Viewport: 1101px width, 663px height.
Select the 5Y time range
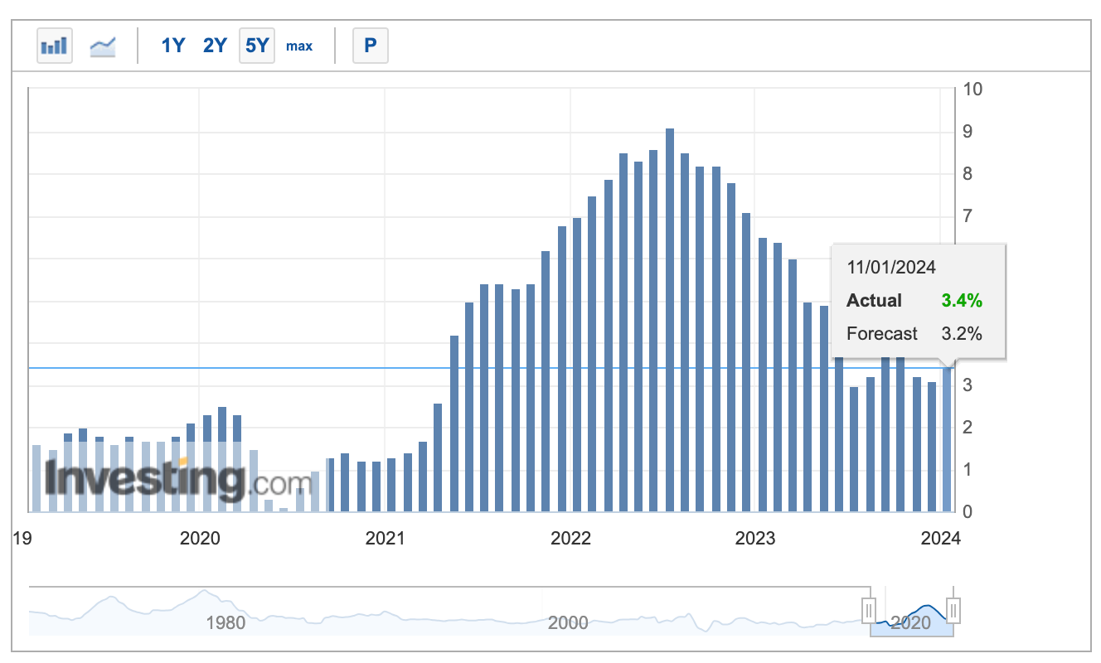tap(256, 46)
